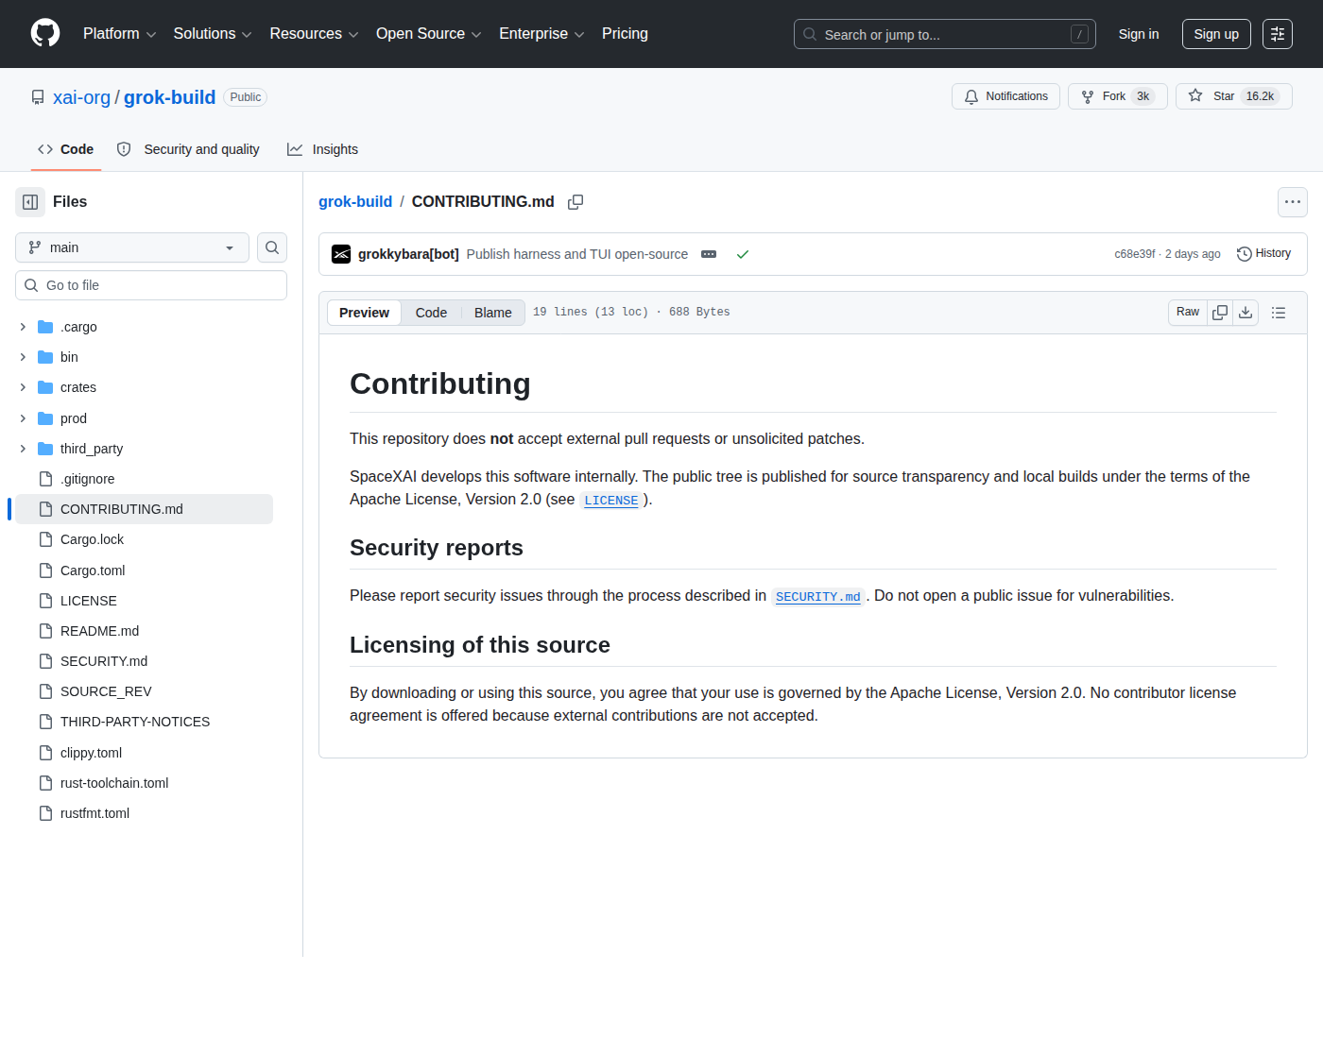
Task: Open the commit c68e39f link
Action: tap(1135, 254)
